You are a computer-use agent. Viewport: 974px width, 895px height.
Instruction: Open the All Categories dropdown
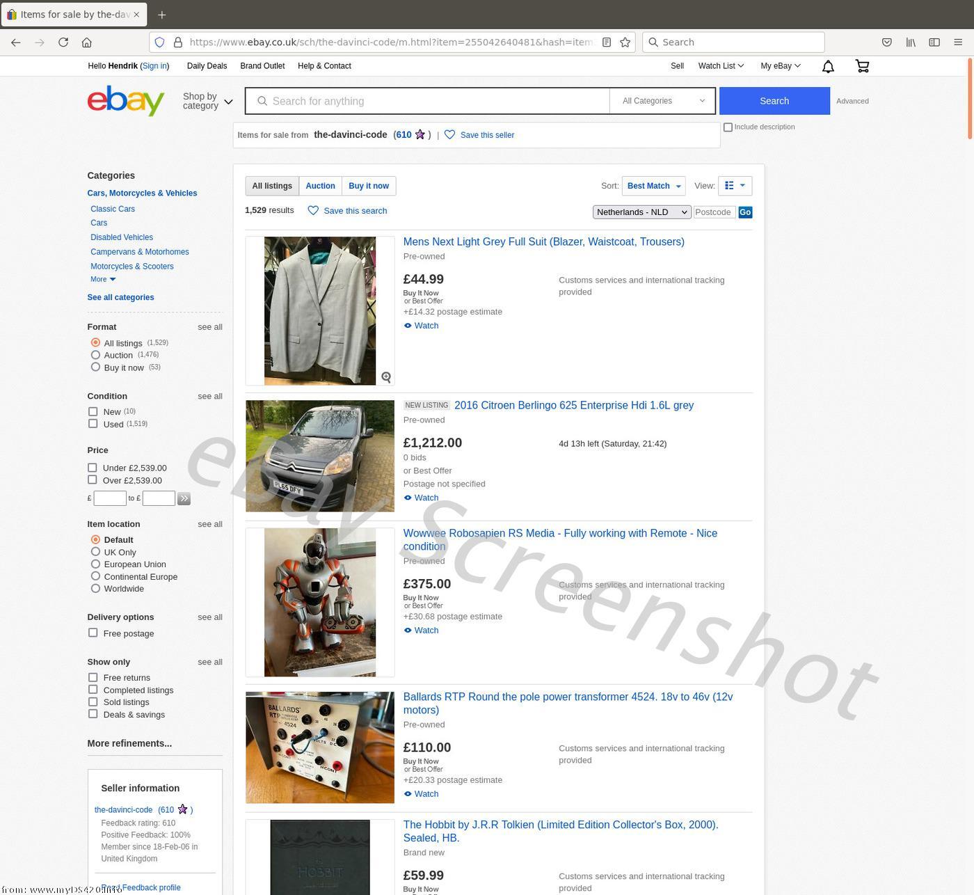[x=662, y=101]
